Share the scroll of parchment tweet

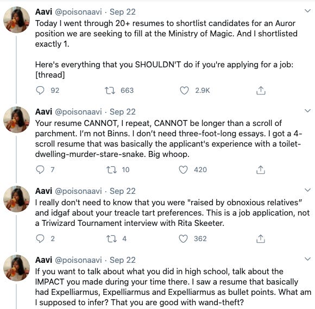point(261,169)
